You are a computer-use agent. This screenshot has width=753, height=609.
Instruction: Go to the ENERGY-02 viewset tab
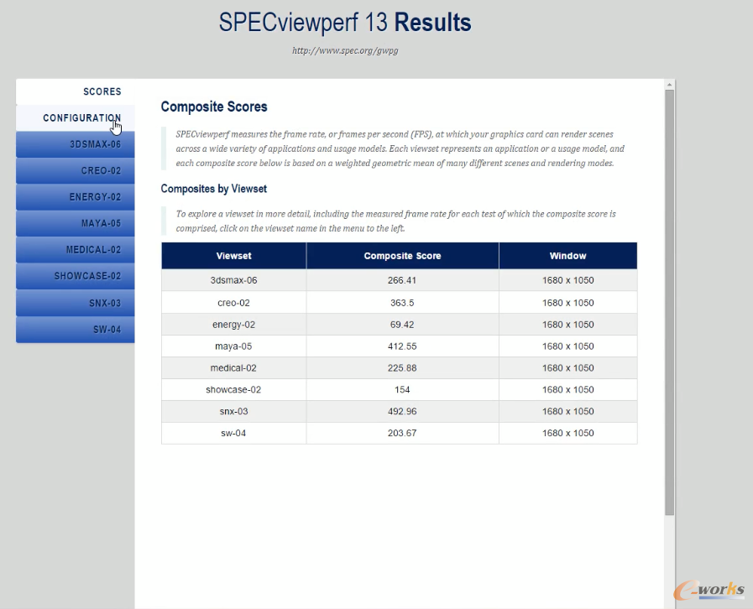click(76, 197)
